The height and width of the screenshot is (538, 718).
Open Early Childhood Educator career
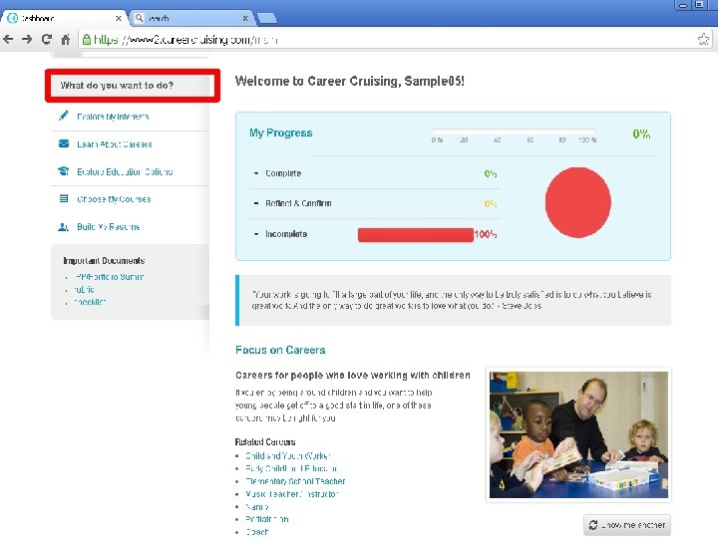(291, 468)
